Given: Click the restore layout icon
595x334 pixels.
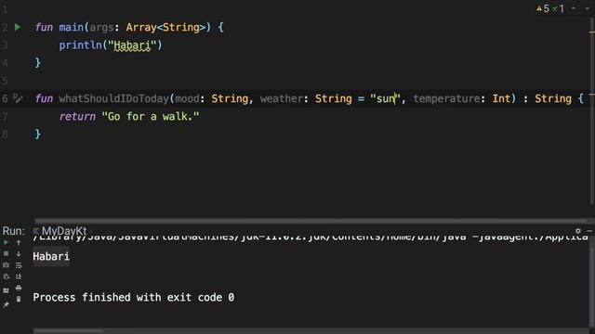Looking at the screenshot, I should (x=7, y=290).
